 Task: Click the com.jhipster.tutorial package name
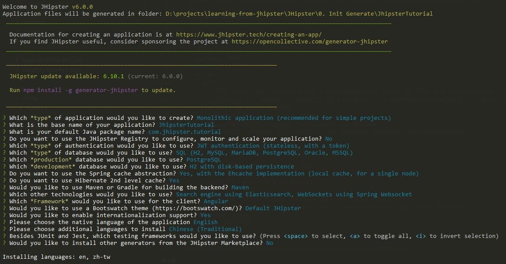point(185,132)
